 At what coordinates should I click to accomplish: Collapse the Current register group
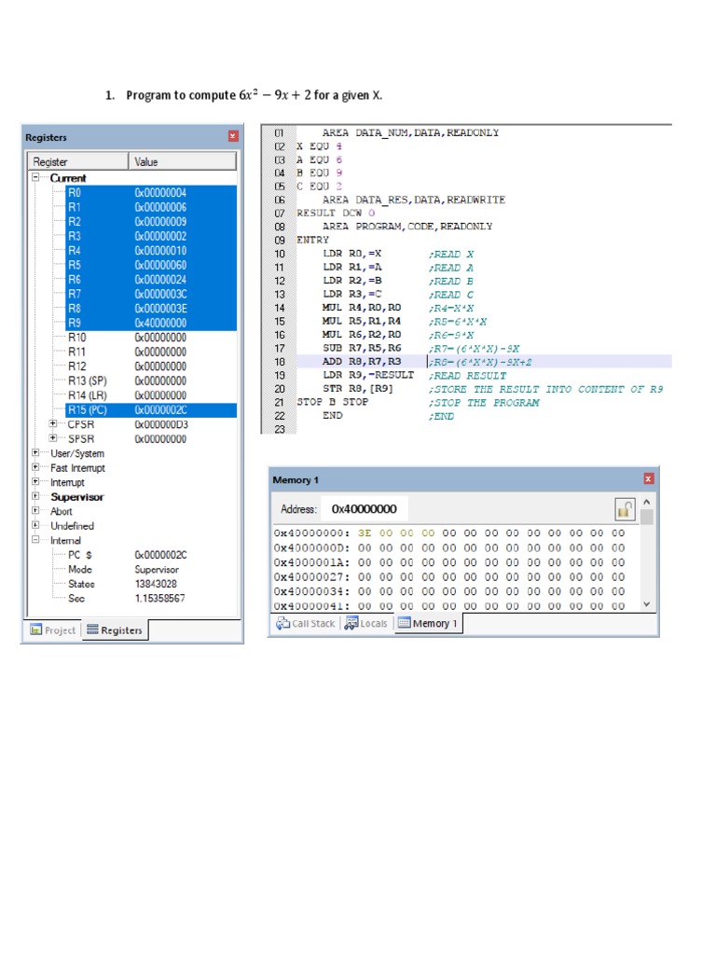(36, 177)
